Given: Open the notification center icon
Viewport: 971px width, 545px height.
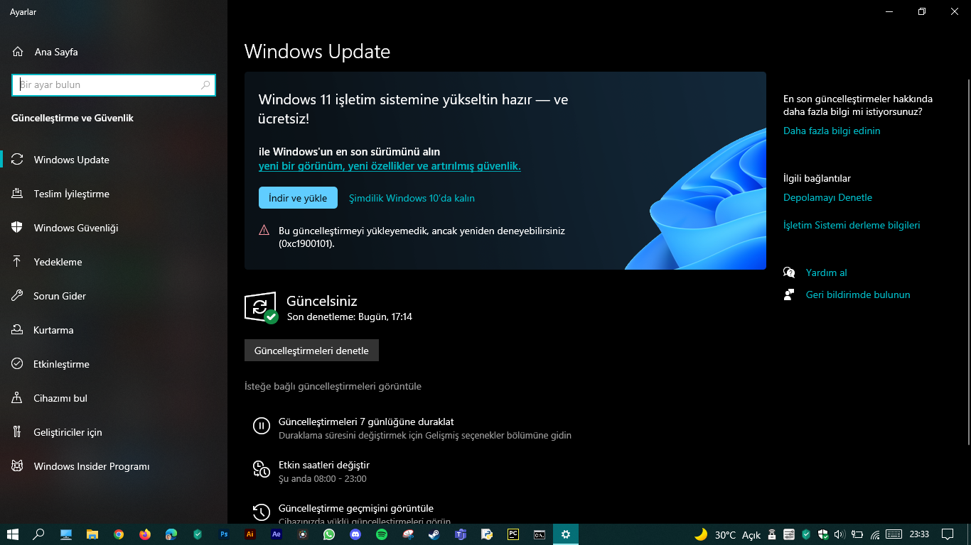Looking at the screenshot, I should 947,534.
